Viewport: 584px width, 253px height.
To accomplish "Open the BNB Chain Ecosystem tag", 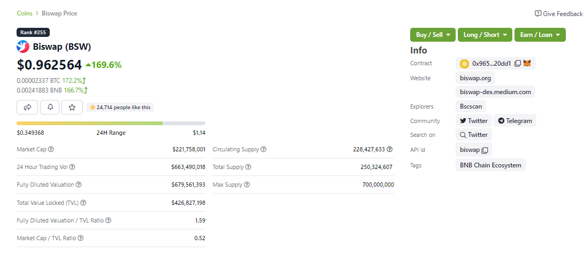I will [490, 165].
